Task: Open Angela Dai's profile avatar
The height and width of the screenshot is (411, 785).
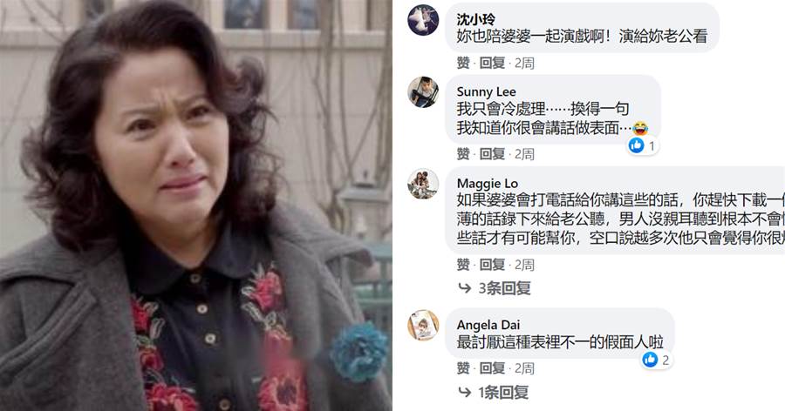Action: click(423, 325)
